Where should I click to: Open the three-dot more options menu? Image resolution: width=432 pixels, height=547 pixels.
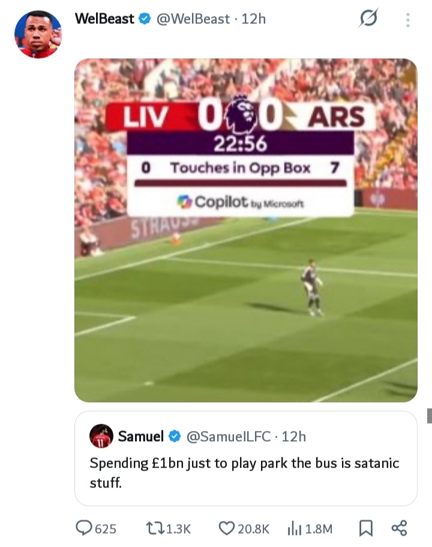pos(408,20)
